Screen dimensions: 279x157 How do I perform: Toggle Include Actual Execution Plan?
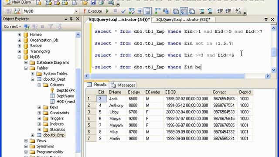(158, 11)
